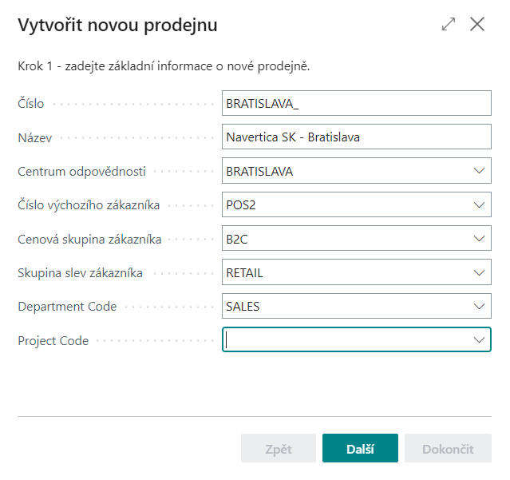Click into the Název text field
510x480 pixels.
(x=357, y=137)
